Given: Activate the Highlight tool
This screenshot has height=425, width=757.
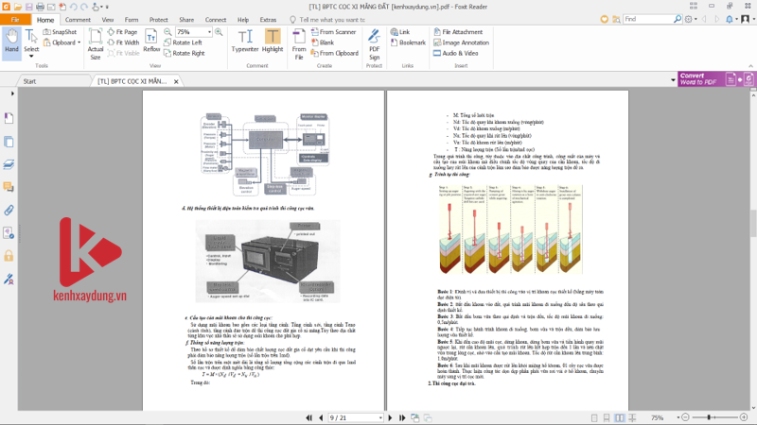Looking at the screenshot, I should point(273,41).
